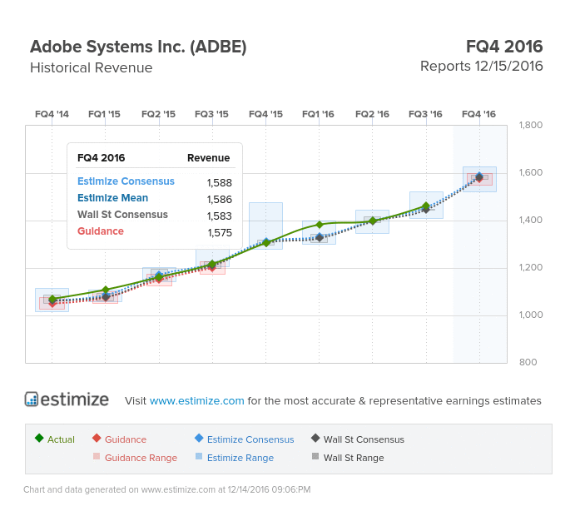Screen dimensions: 570x516
Task: Select the FQ2 '16 axis label
Action: [372, 114]
